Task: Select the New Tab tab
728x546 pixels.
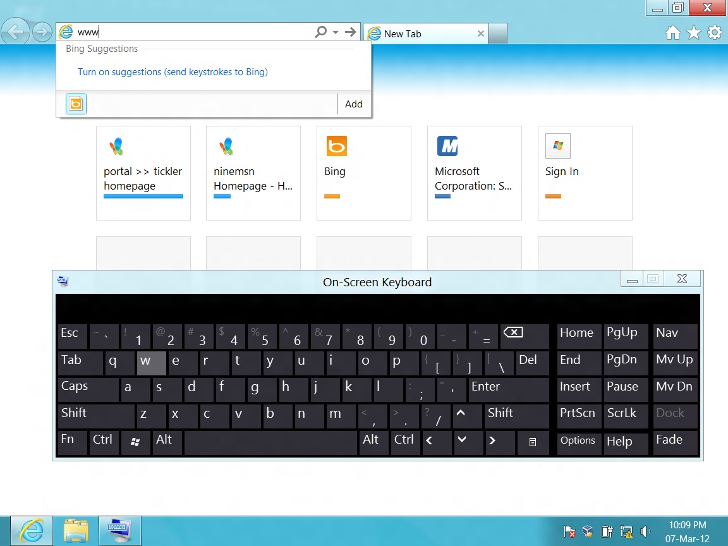Action: click(425, 33)
